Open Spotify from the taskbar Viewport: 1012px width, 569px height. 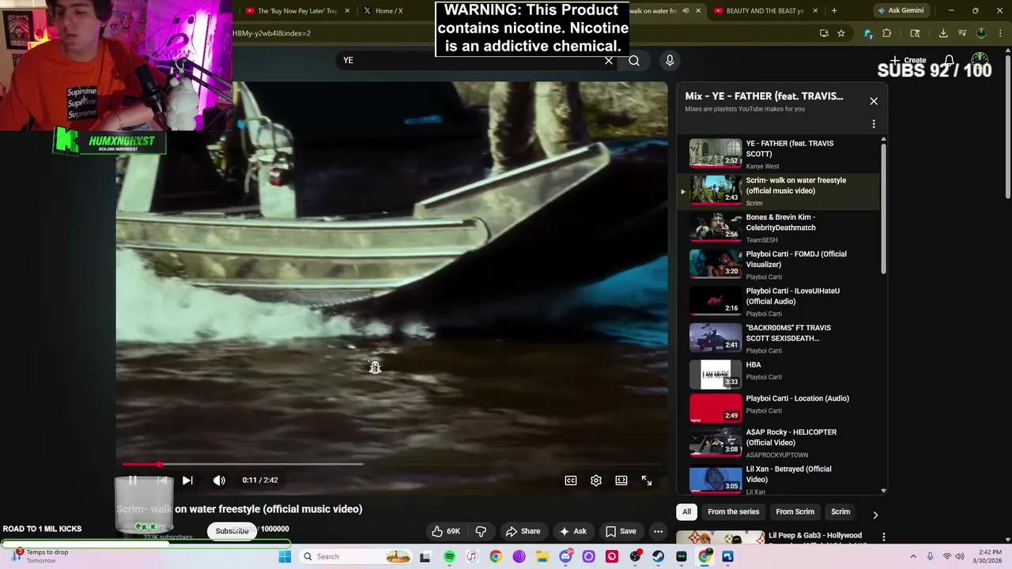click(449, 556)
